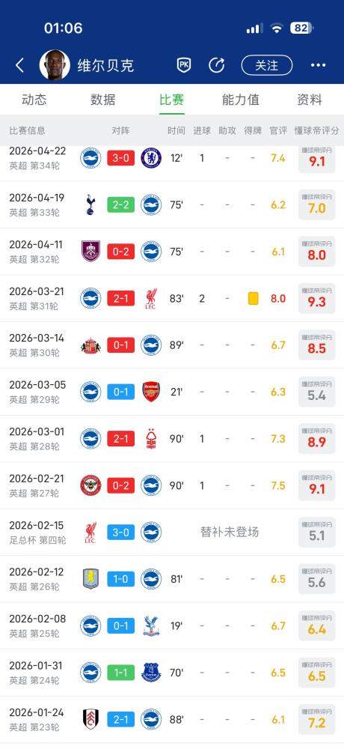The image size is (344, 749).
Task: Switch to the 动态 tab
Action: click(x=34, y=100)
